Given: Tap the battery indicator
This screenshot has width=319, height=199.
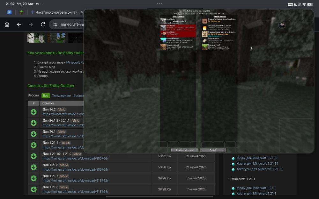Looking at the screenshot, I should [310, 4].
